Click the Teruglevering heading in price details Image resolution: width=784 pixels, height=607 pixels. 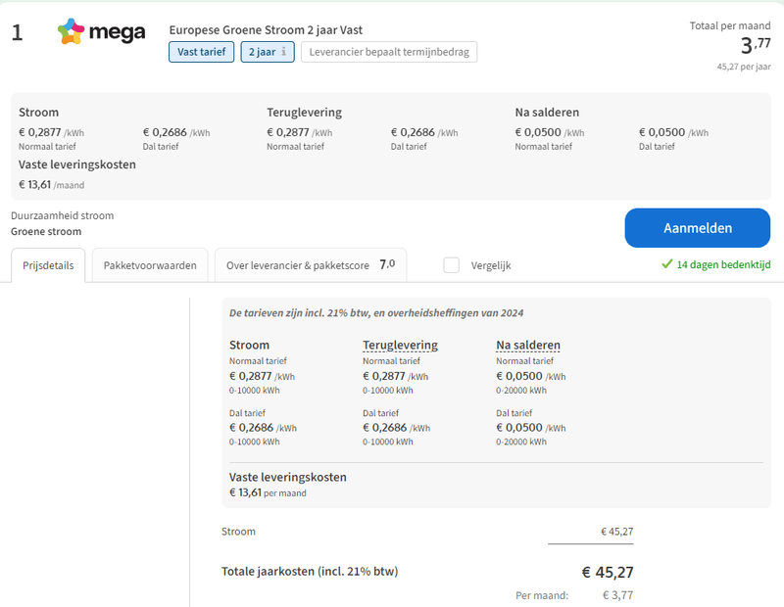(x=400, y=345)
